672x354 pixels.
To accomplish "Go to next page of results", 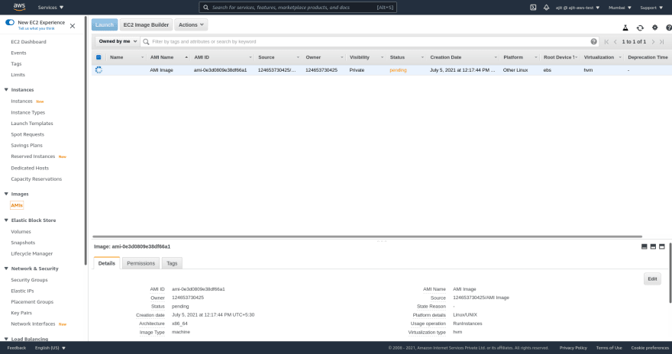I will [x=653, y=41].
